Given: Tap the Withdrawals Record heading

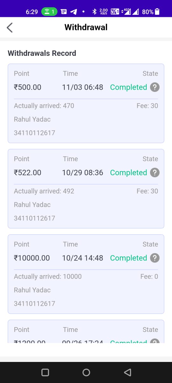Looking at the screenshot, I should [x=42, y=53].
